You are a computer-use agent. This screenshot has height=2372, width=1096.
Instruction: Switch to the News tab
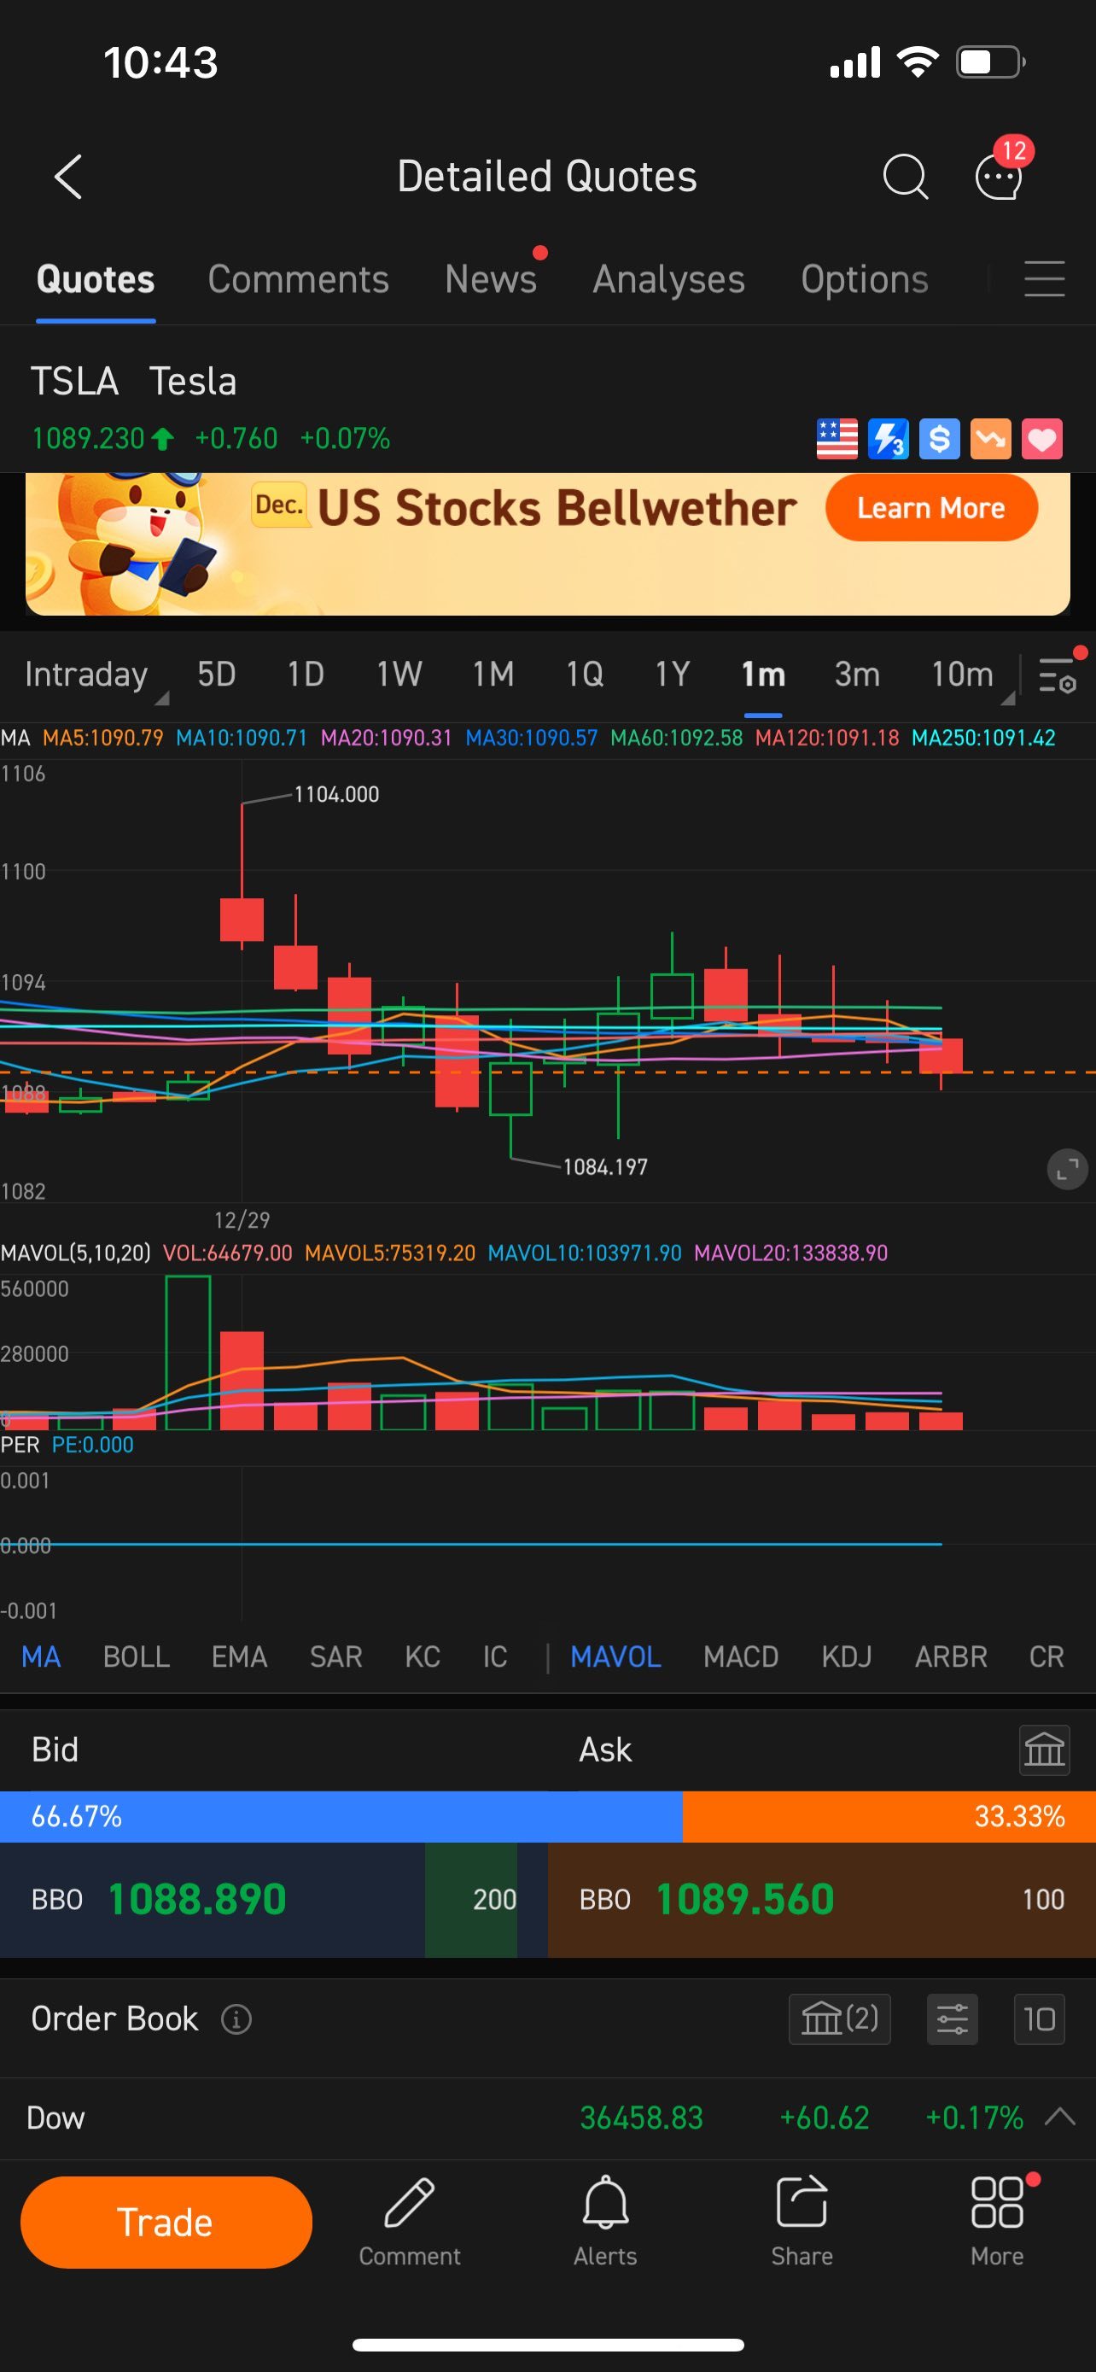click(491, 279)
